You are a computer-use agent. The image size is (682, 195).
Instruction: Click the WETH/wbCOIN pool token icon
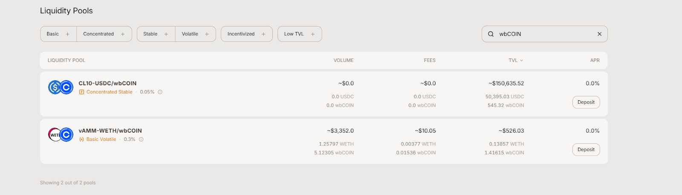click(x=61, y=135)
